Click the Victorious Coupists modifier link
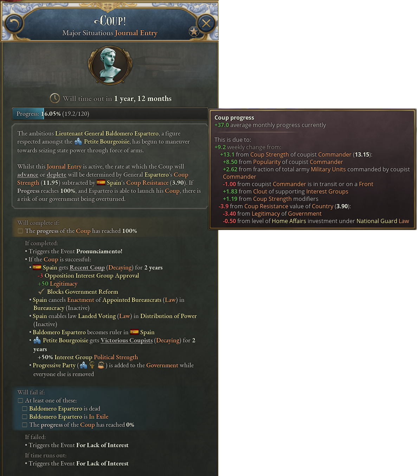The image size is (417, 476). pyautogui.click(x=127, y=340)
